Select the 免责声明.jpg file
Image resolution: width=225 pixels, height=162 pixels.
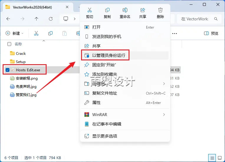(x=26, y=87)
